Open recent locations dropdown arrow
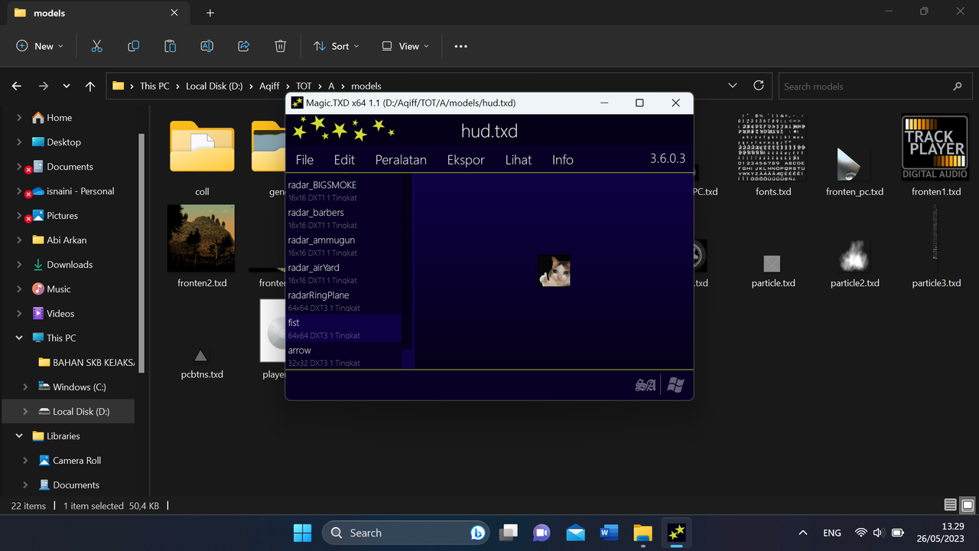Viewport: 979px width, 551px height. click(67, 86)
